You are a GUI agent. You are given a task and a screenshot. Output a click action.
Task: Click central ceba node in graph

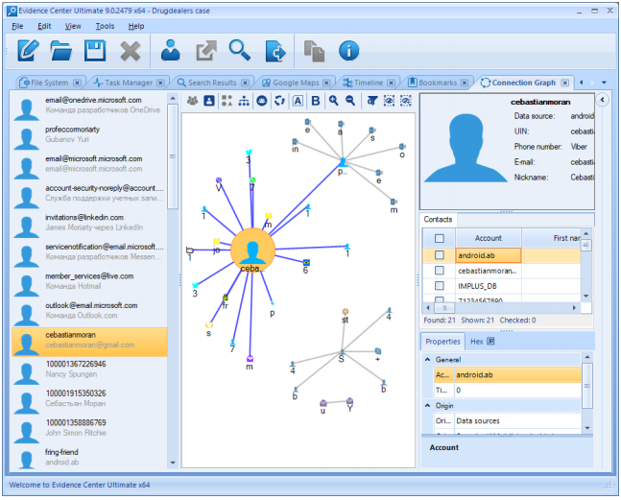click(252, 250)
